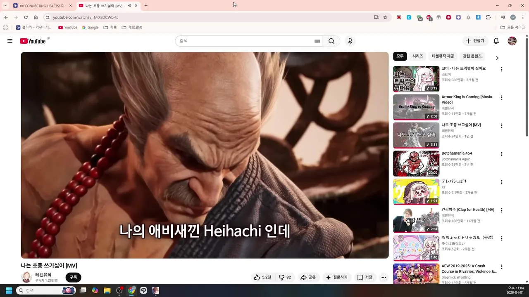The image size is (529, 297).
Task: Open the YouTube bookmark in bookmarks bar
Action: click(x=68, y=27)
